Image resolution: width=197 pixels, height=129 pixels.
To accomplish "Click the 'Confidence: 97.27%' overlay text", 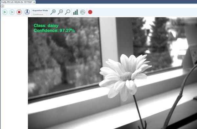I will [x=54, y=30].
